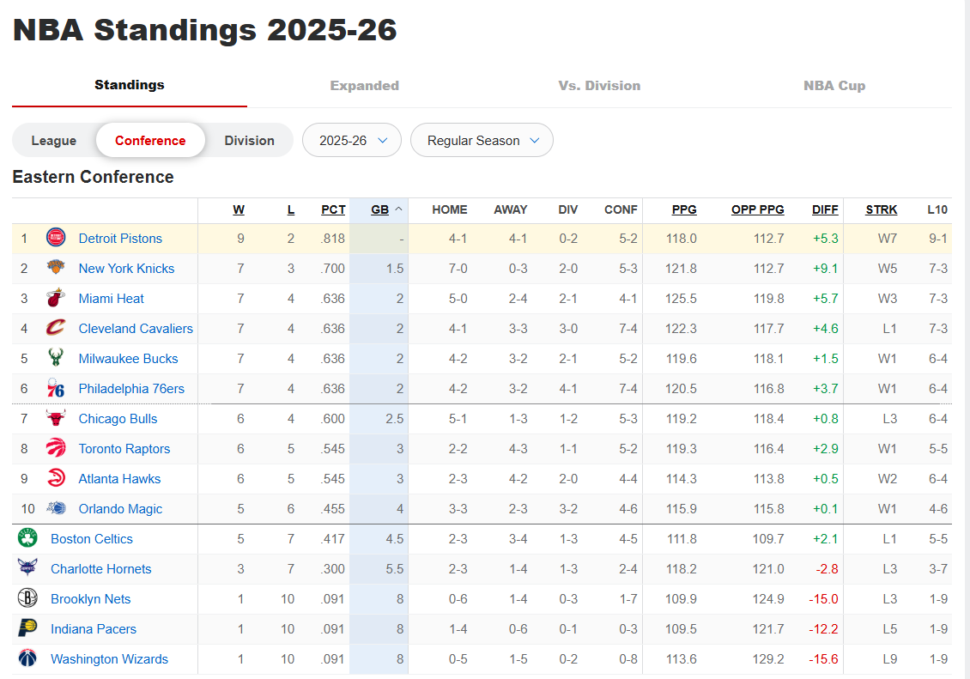Viewport: 970px width, 679px height.
Task: Open the Vs. Division tab
Action: [x=599, y=85]
